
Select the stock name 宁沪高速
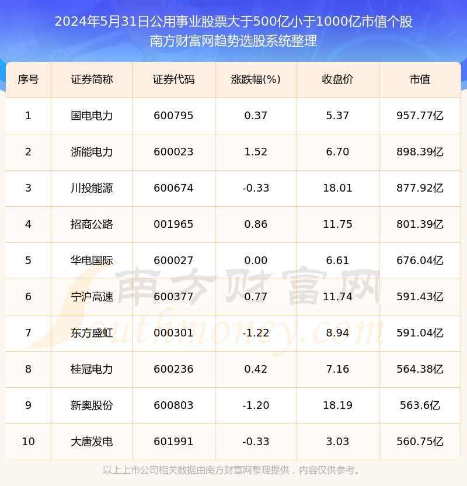[x=92, y=297]
